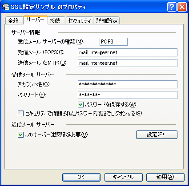
Task: Focus the 送信メール (SMTP) server field
Action: point(128,63)
